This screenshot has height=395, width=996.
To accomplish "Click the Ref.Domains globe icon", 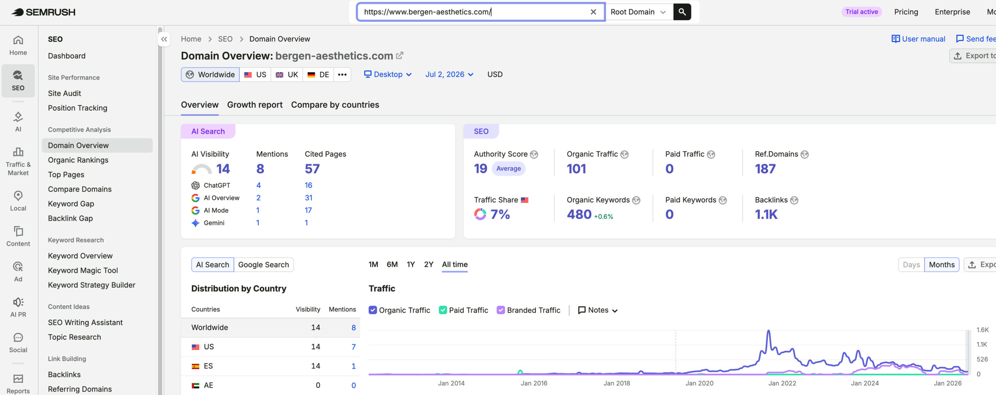I will [805, 155].
